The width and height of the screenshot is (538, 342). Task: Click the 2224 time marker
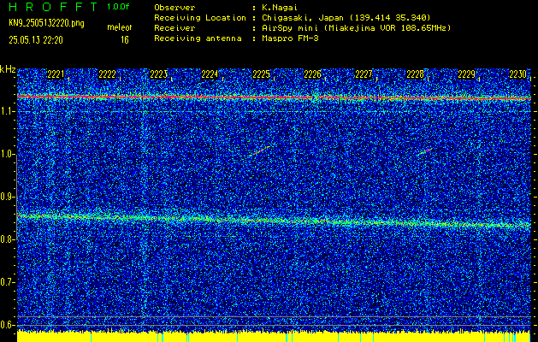pyautogui.click(x=210, y=74)
